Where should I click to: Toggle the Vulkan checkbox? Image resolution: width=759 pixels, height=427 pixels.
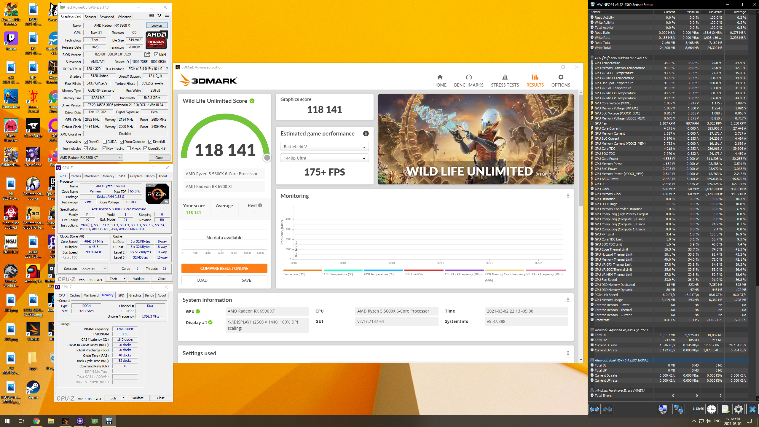click(86, 149)
